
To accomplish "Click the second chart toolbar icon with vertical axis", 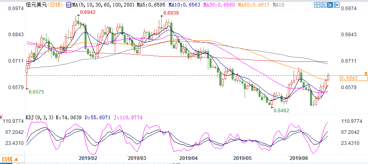I will click(x=324, y=5).
